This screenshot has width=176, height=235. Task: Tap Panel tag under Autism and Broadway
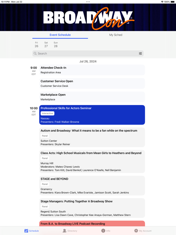pos(45,136)
